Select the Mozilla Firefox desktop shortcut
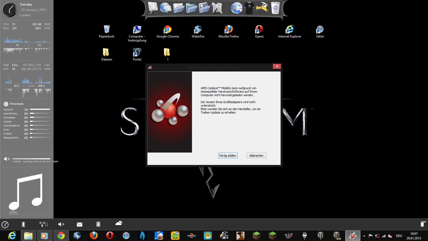Viewport: 428px width, 241px height. [229, 32]
